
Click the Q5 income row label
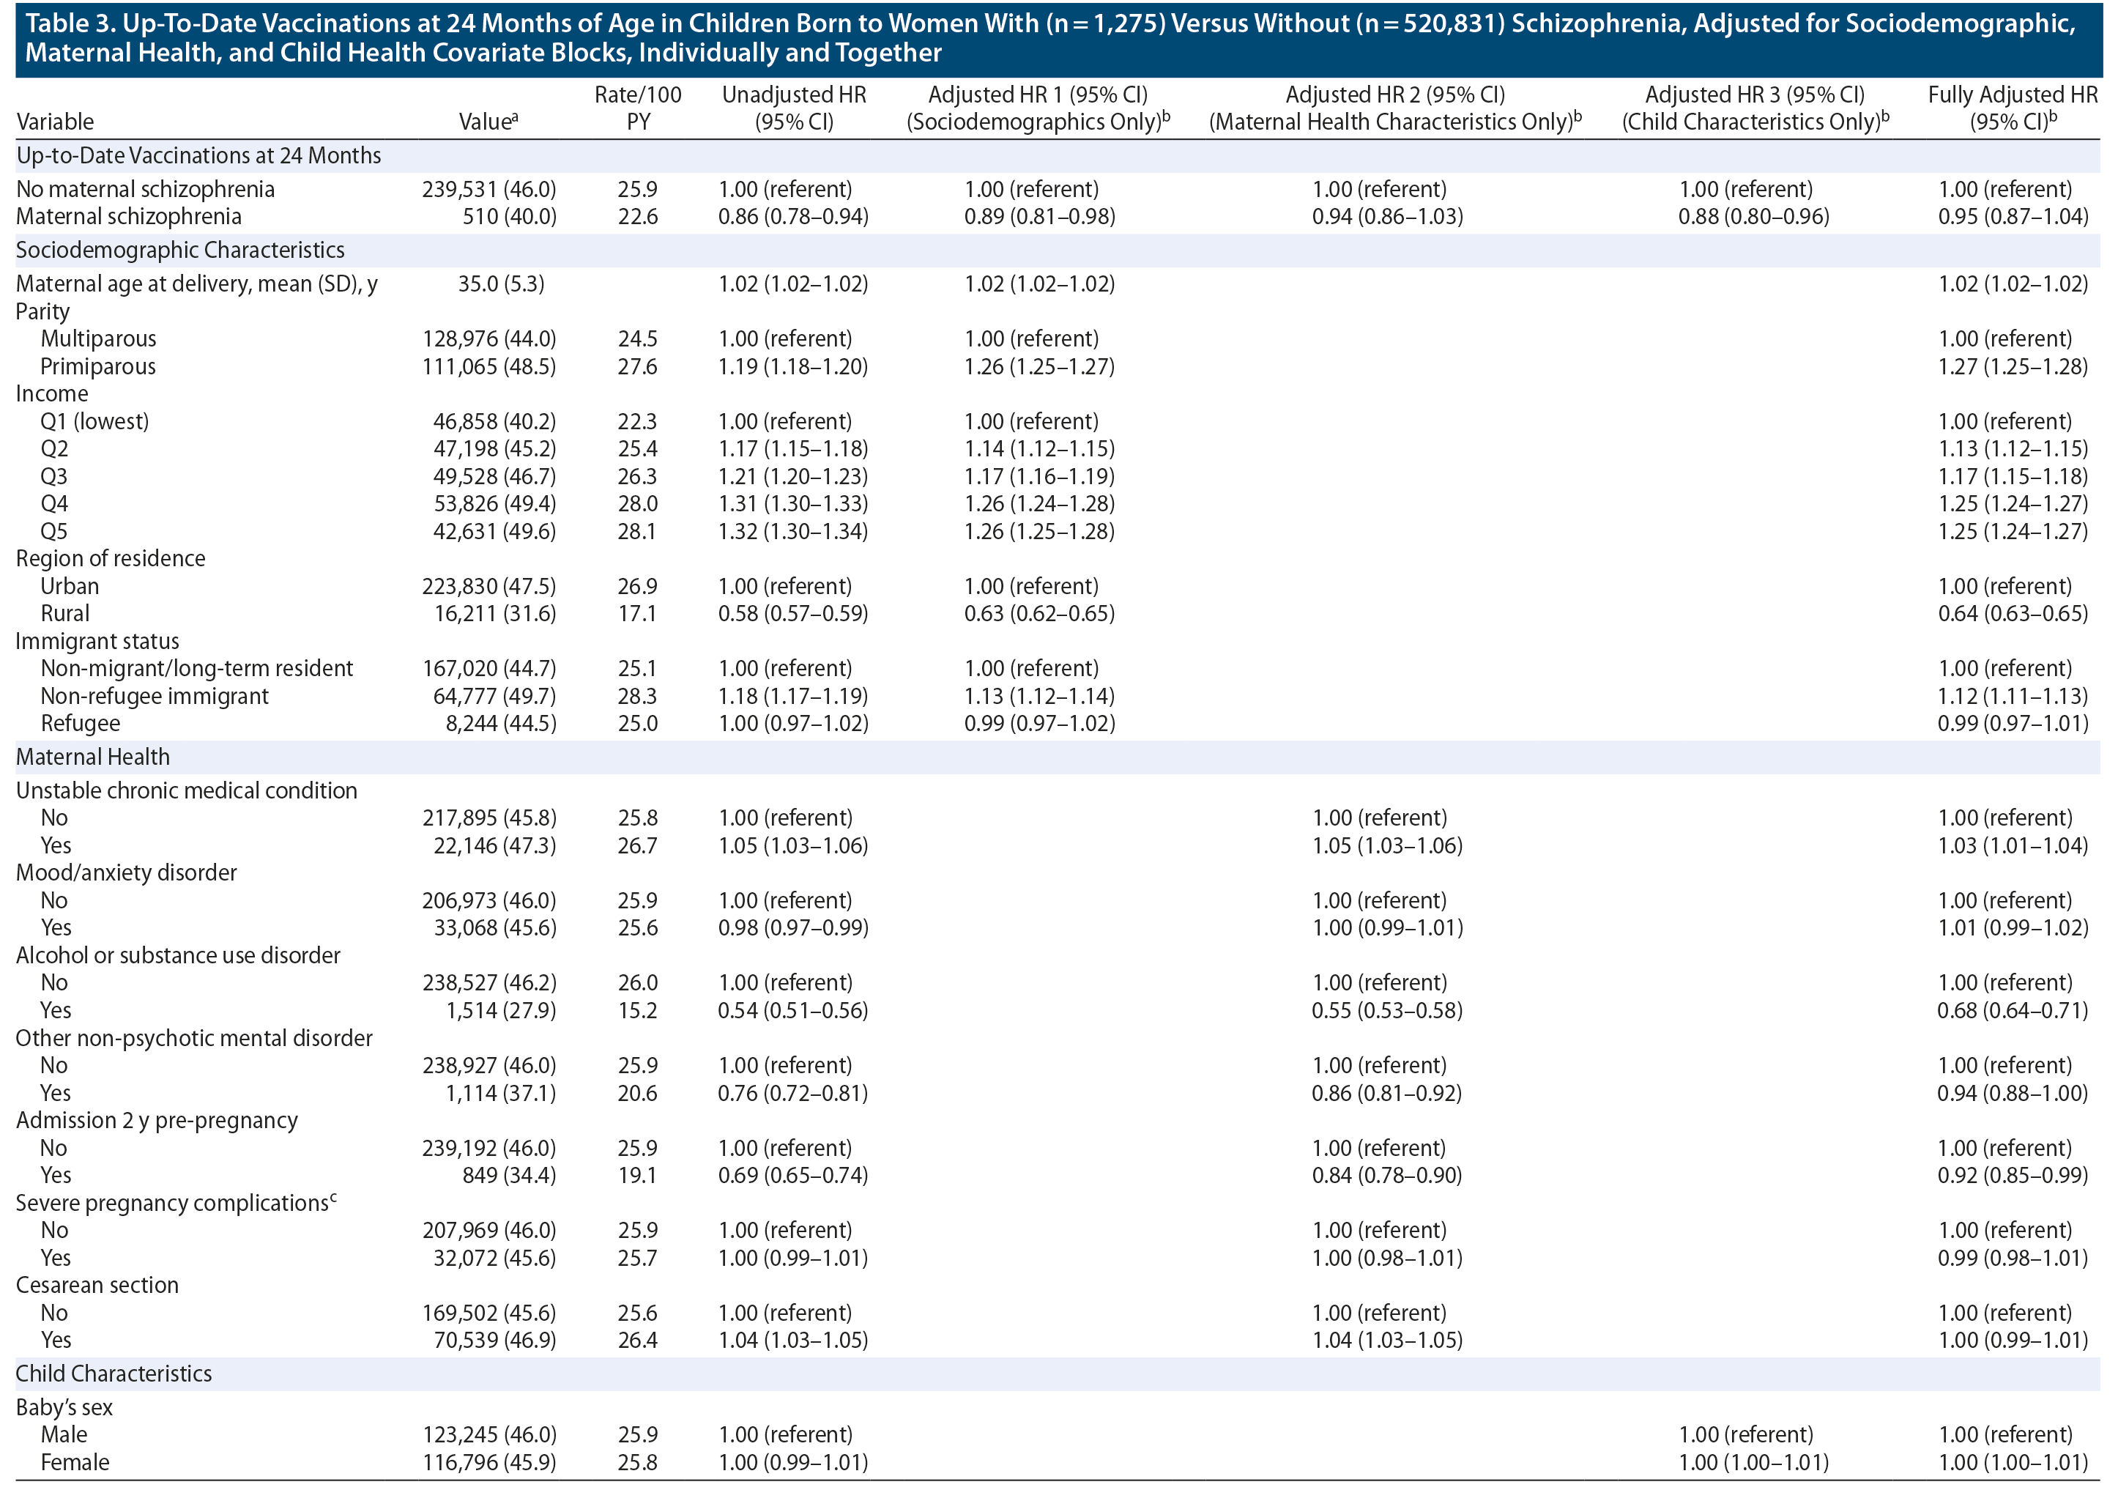(53, 531)
